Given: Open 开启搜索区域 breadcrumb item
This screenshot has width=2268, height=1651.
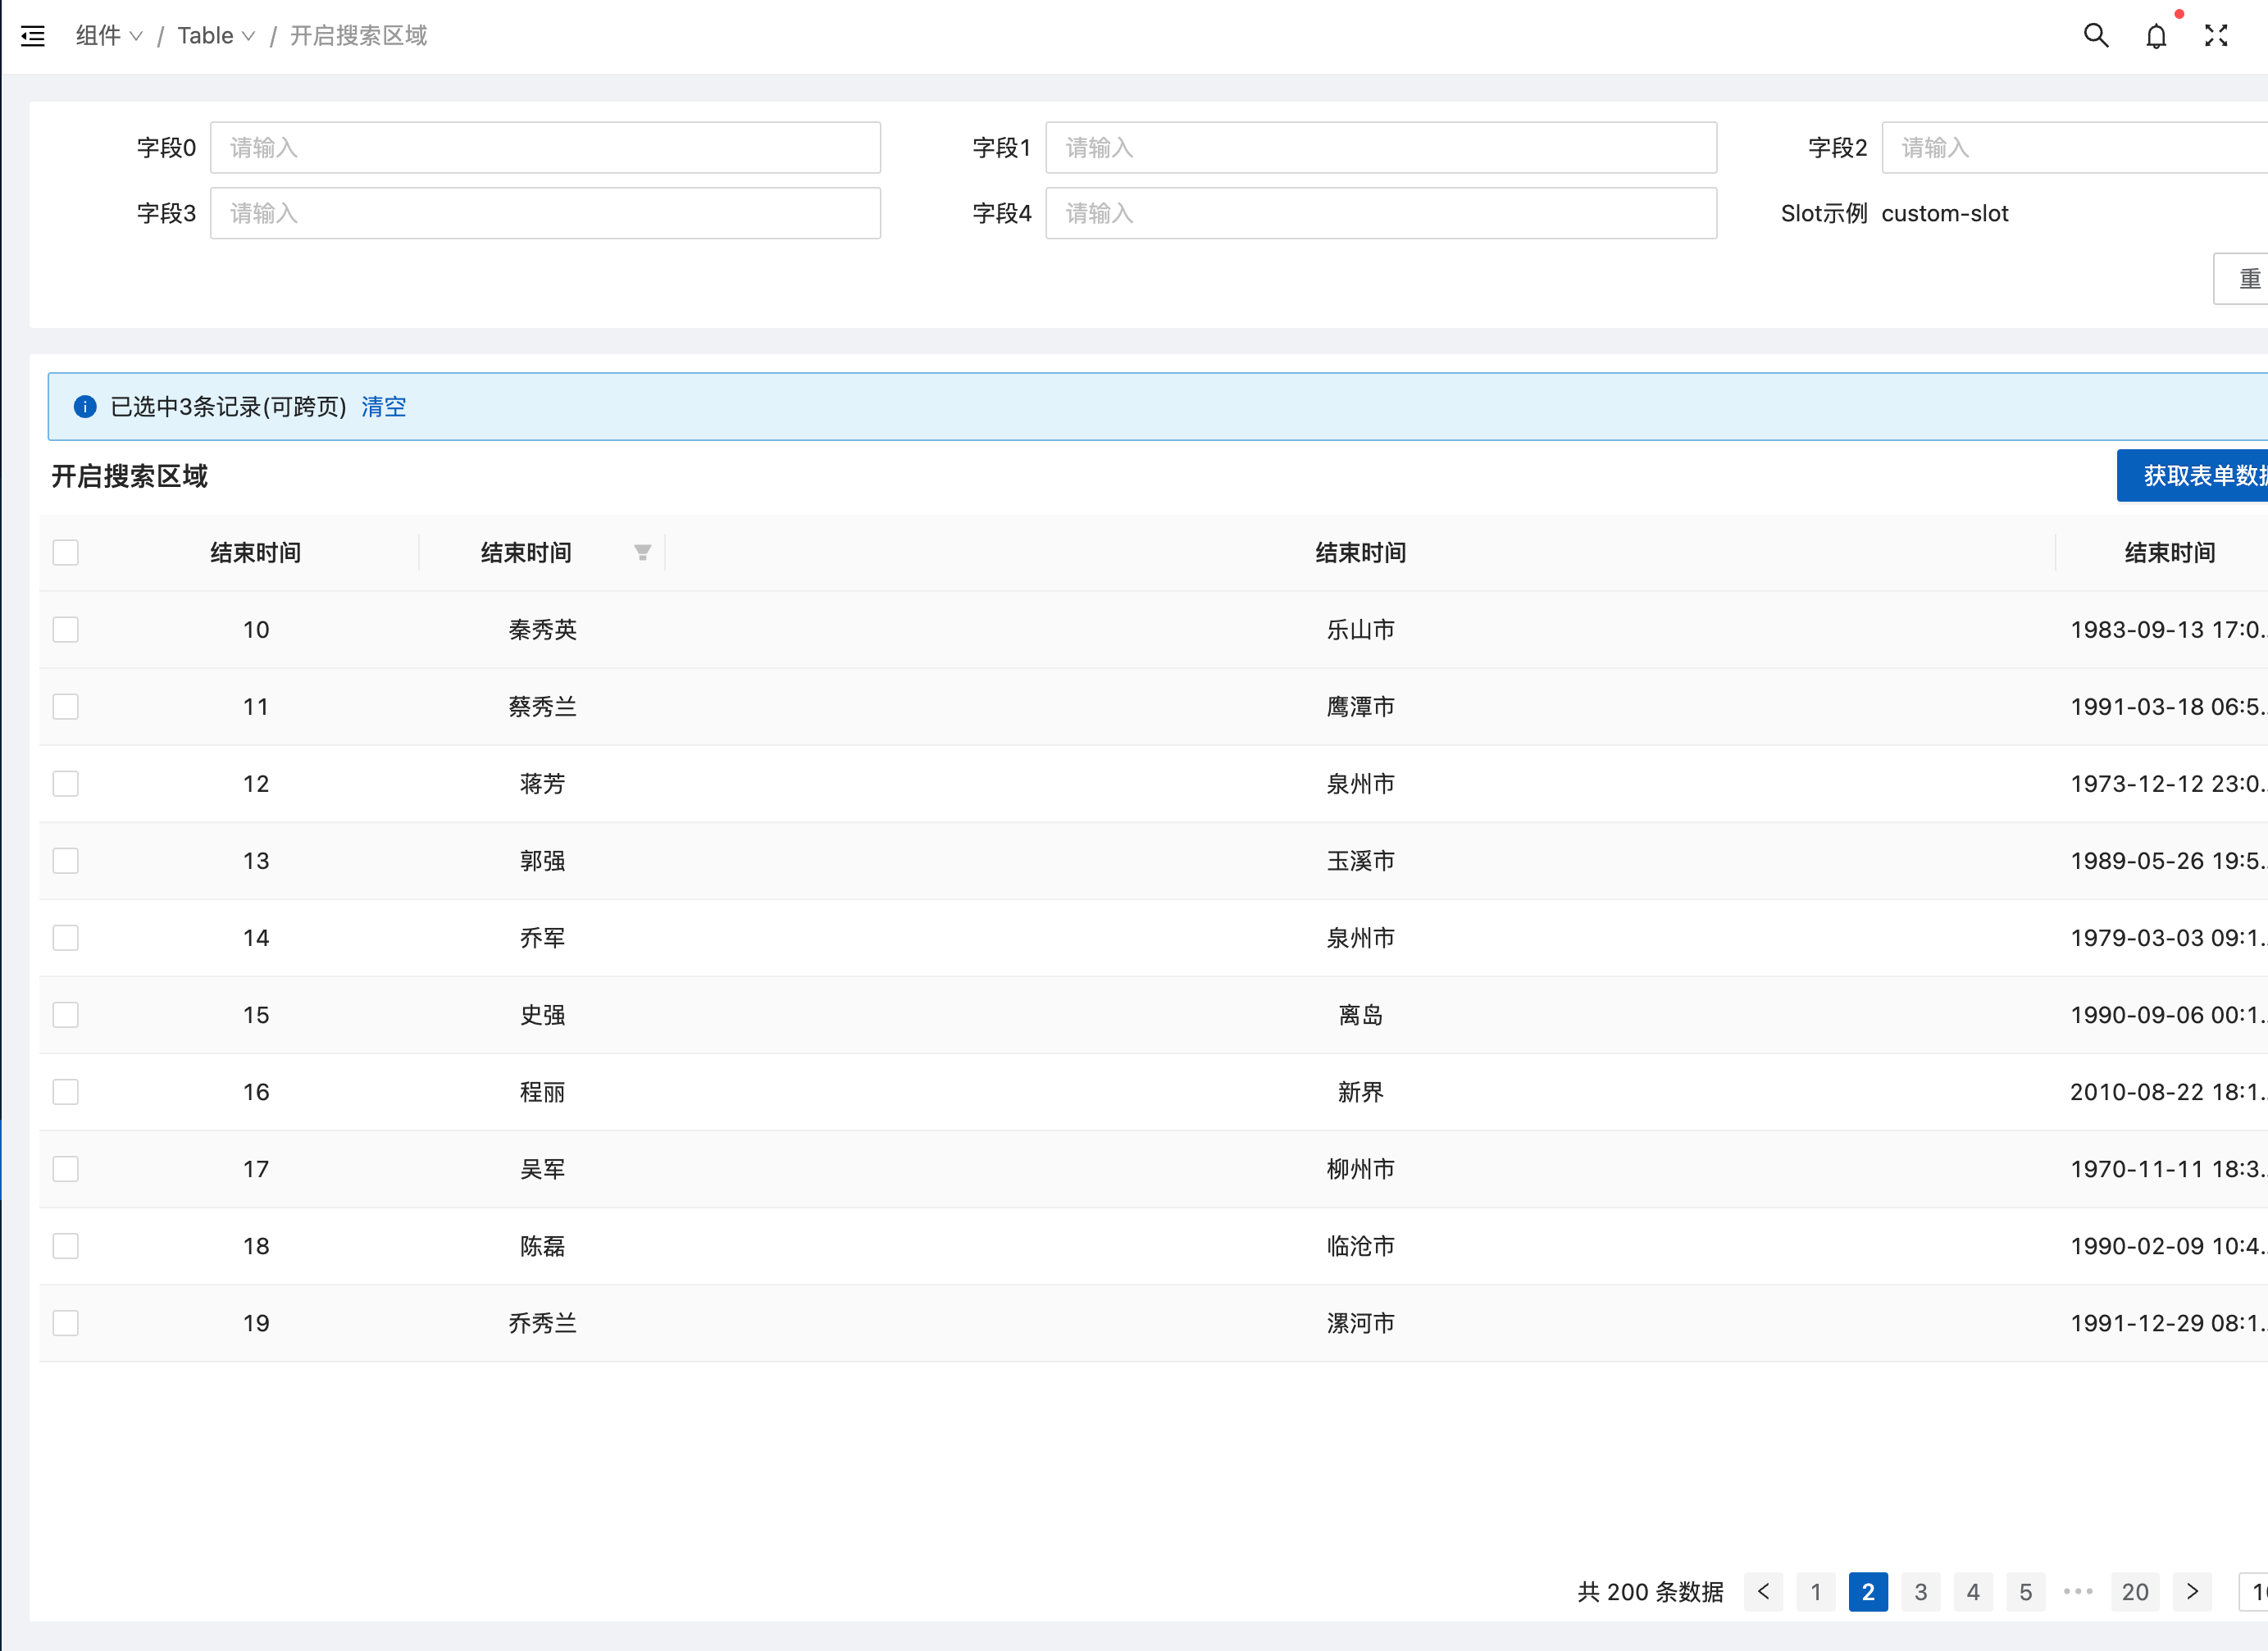Looking at the screenshot, I should tap(358, 35).
